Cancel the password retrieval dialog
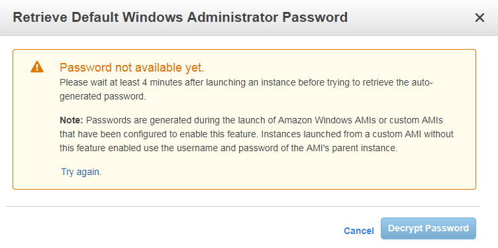 358,231
